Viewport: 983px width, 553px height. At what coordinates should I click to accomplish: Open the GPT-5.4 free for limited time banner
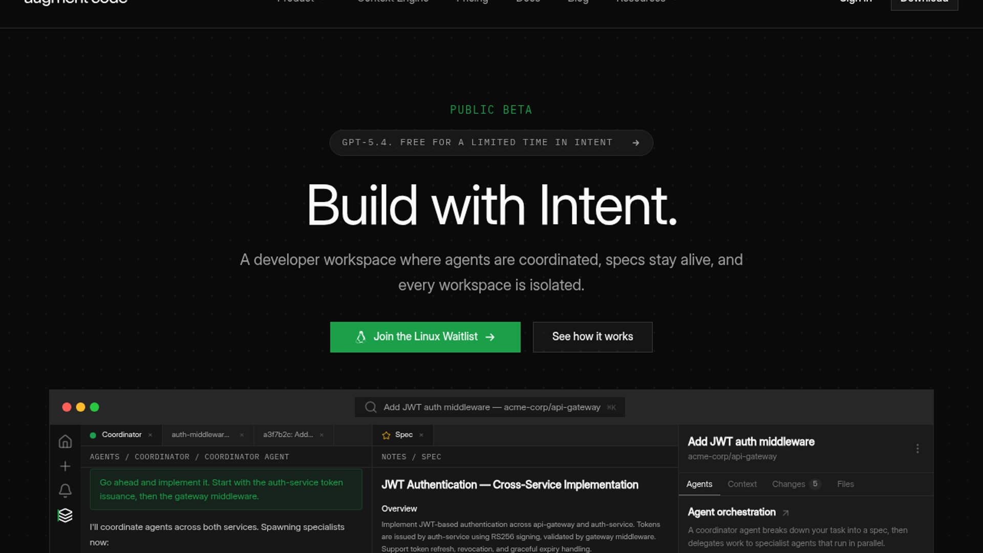point(491,142)
